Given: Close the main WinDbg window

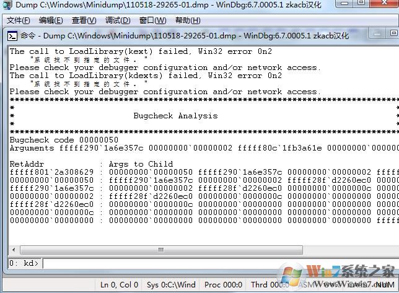Looking at the screenshot, I should point(385,3).
